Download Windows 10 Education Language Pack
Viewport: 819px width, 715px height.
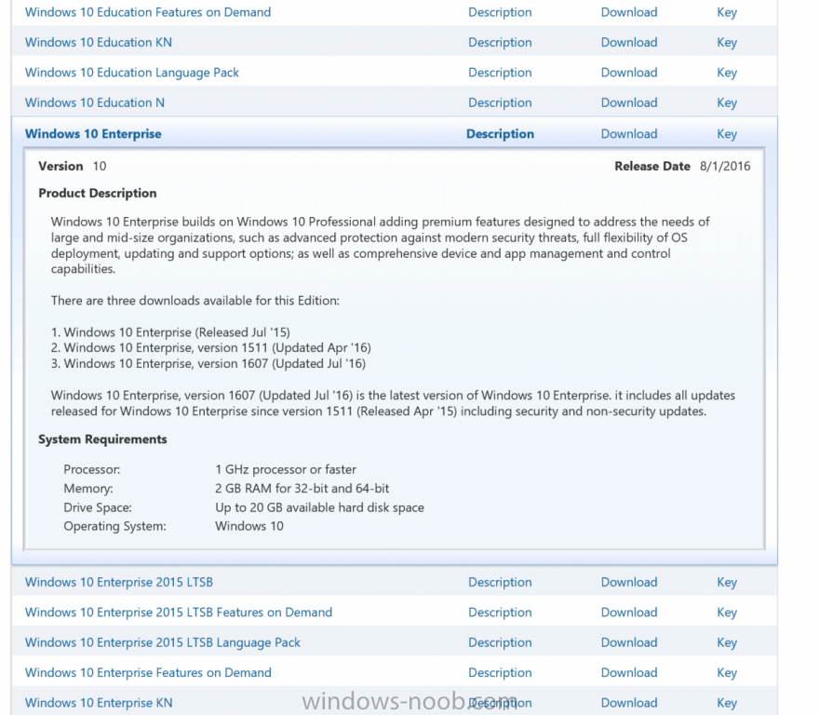629,73
